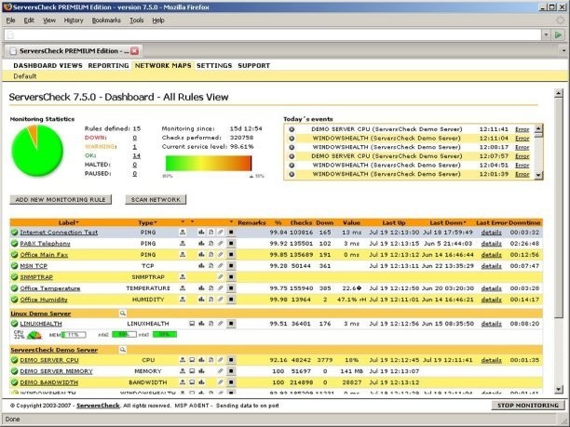Click the OK count link showing 14
The height and width of the screenshot is (427, 570).
(x=136, y=155)
